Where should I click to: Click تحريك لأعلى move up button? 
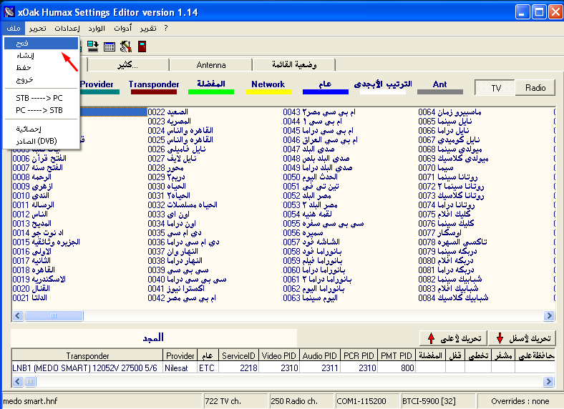(x=453, y=338)
